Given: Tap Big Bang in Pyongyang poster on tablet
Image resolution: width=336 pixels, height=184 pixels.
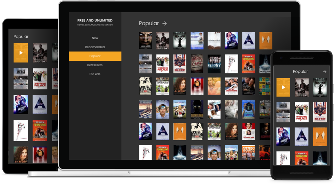Looking at the screenshot, I should pos(40,130).
